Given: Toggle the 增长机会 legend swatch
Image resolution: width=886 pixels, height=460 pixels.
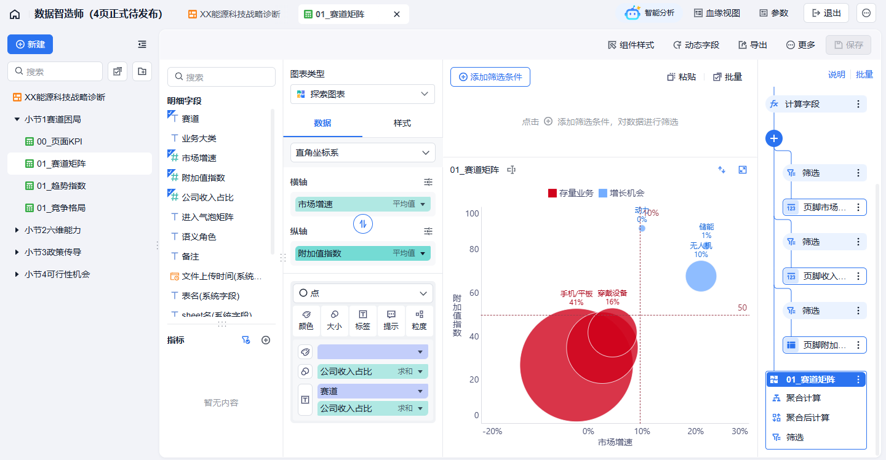Looking at the screenshot, I should click(x=603, y=193).
